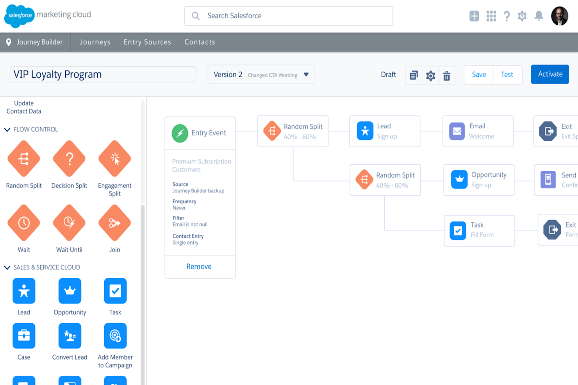The image size is (578, 385).
Task: Pick the Wait Until activity icon
Action: [x=69, y=223]
